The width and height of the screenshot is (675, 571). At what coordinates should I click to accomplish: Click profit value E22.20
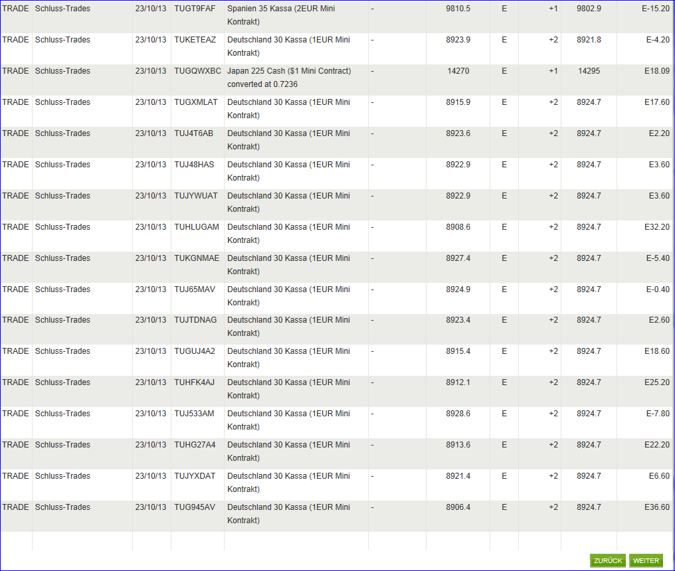click(x=657, y=444)
